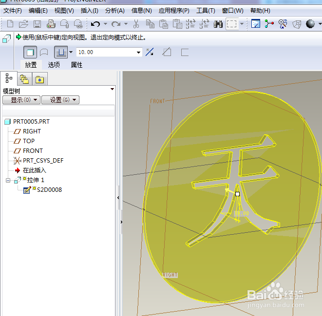Click the depth value input field

[x=107, y=52]
